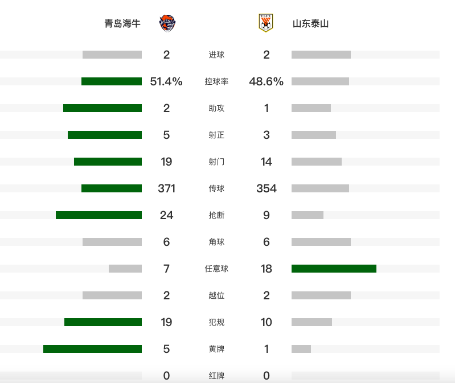Click the 354 passes value

tap(267, 188)
